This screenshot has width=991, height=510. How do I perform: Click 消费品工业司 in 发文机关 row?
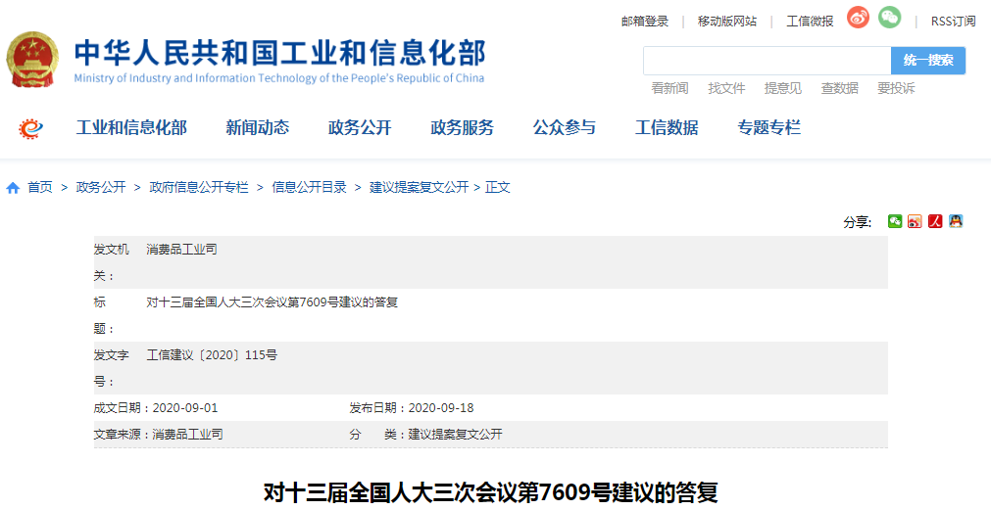click(x=181, y=250)
